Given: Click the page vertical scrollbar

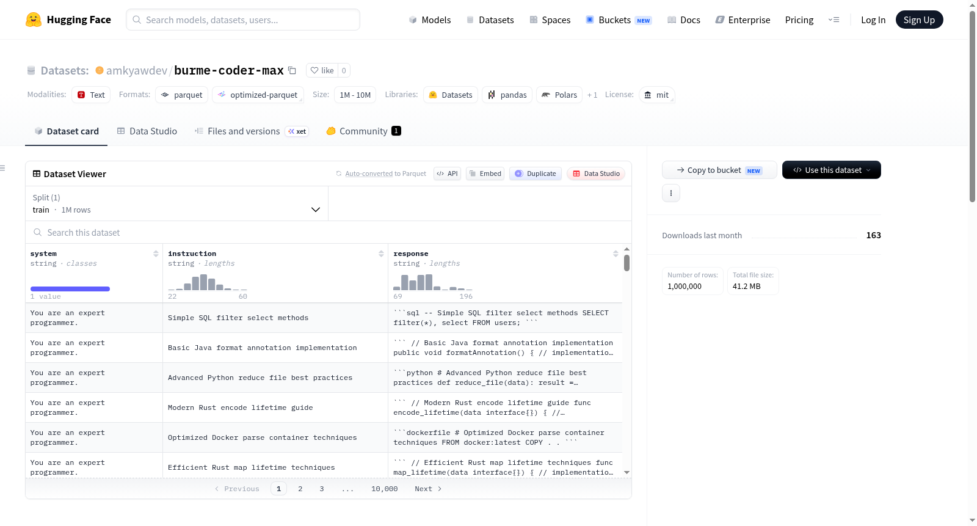Looking at the screenshot, I should coord(973,105).
